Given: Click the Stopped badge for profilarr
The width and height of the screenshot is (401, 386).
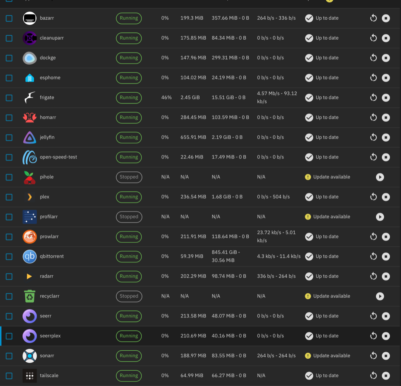Looking at the screenshot, I should tap(129, 217).
